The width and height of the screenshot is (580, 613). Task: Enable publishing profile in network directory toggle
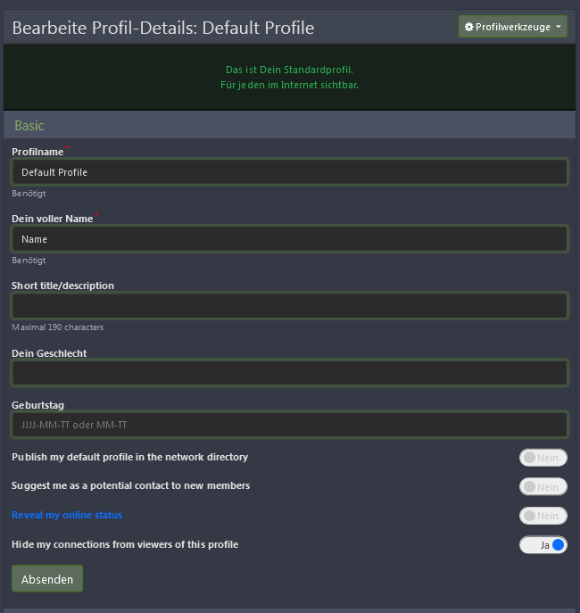[543, 458]
